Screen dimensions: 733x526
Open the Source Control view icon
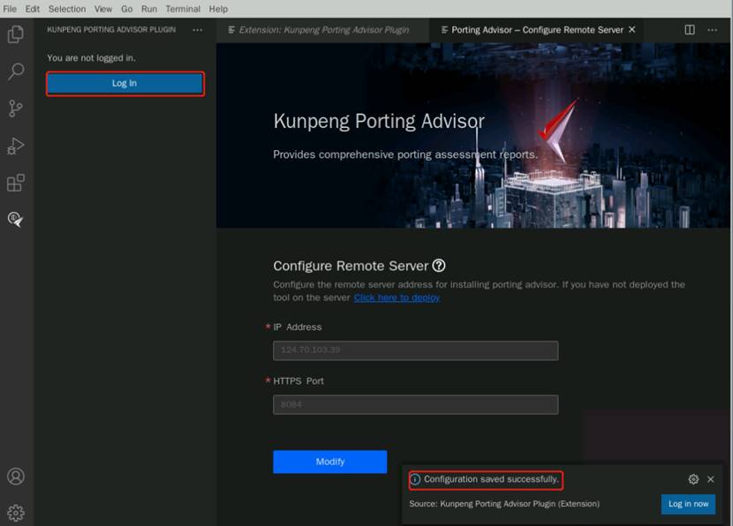(16, 109)
